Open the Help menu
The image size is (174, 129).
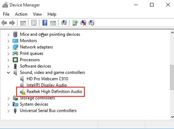pyautogui.click(x=52, y=14)
